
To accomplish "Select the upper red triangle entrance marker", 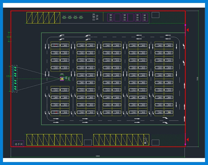I will (x=188, y=30).
